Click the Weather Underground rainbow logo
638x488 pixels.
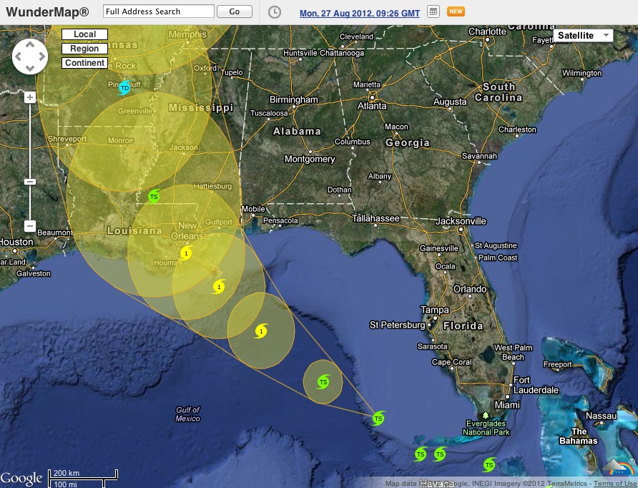tap(618, 469)
